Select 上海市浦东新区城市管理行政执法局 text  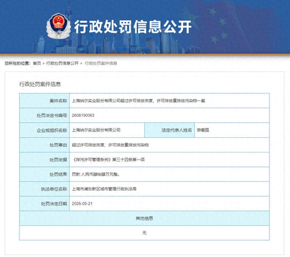pyautogui.click(x=104, y=189)
